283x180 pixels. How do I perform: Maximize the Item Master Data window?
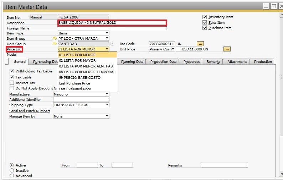(x=274, y=6)
